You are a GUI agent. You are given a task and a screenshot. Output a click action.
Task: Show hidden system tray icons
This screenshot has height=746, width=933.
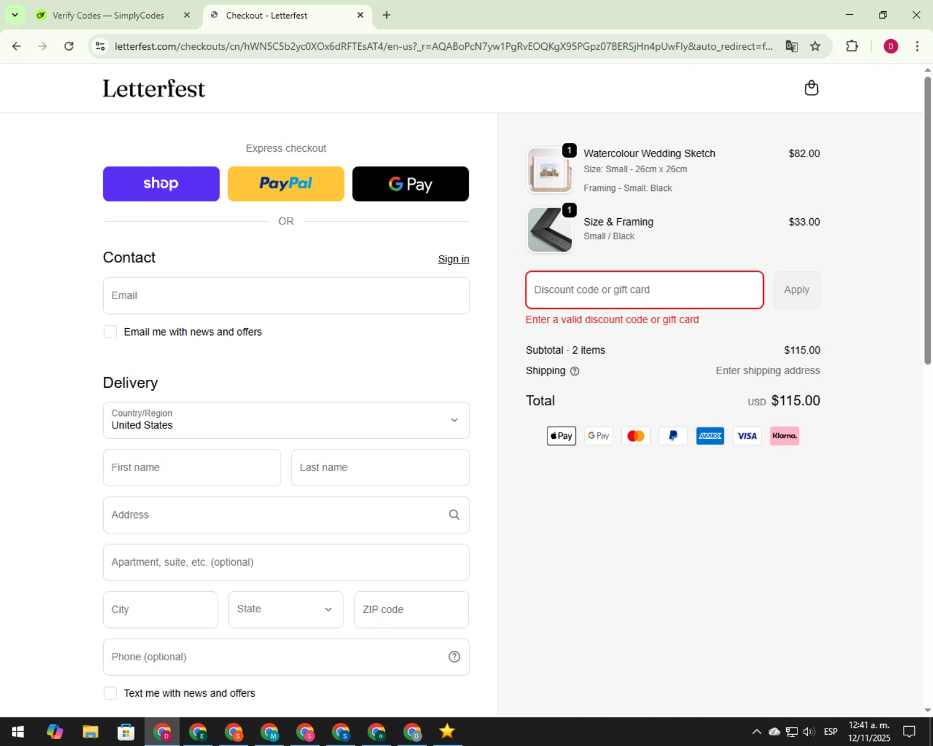click(756, 732)
